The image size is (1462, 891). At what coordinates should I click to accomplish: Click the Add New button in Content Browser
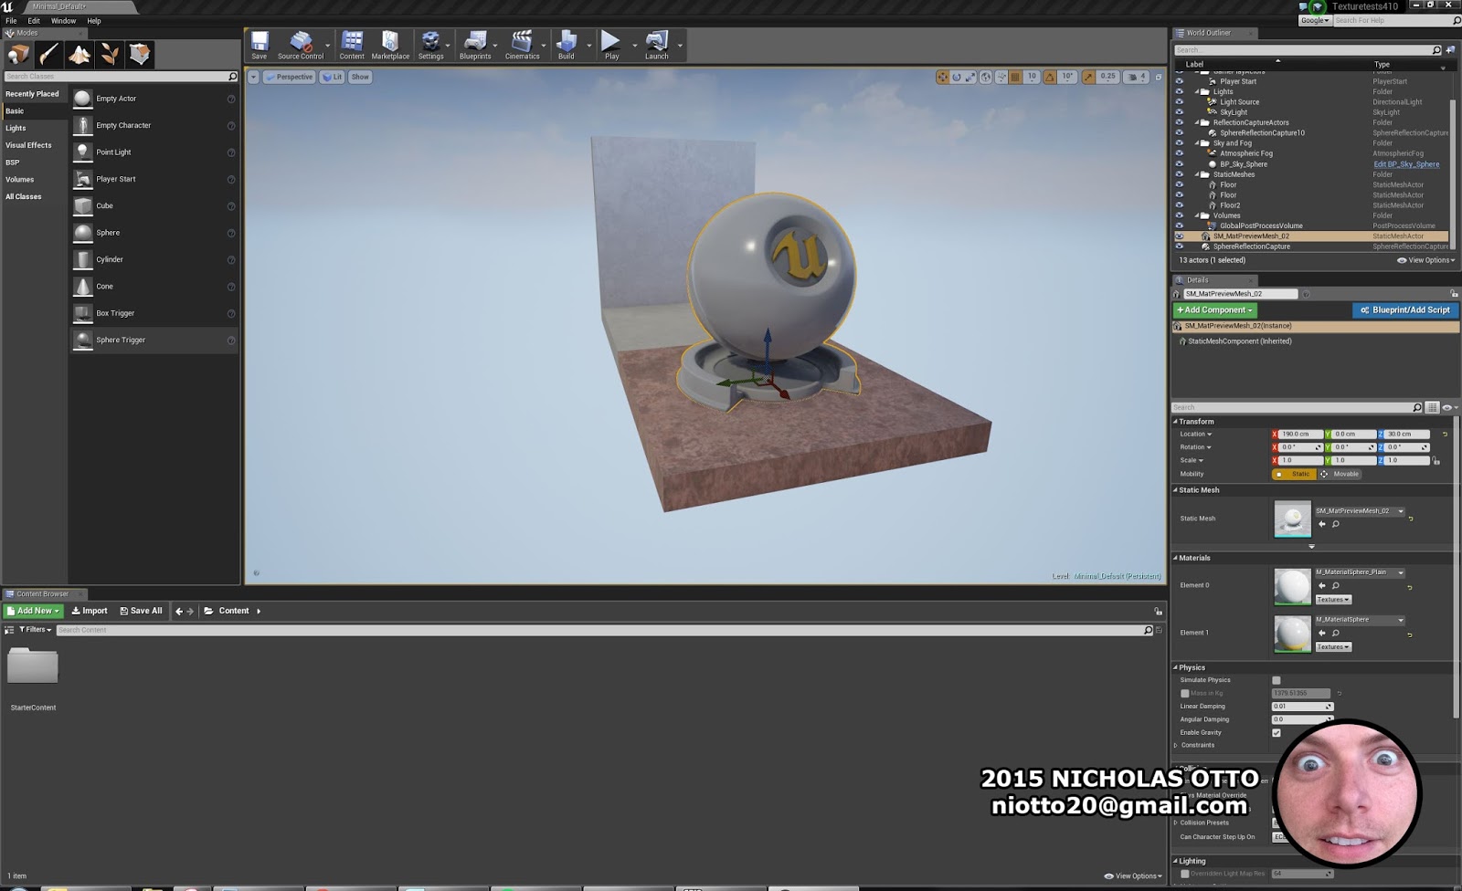33,611
